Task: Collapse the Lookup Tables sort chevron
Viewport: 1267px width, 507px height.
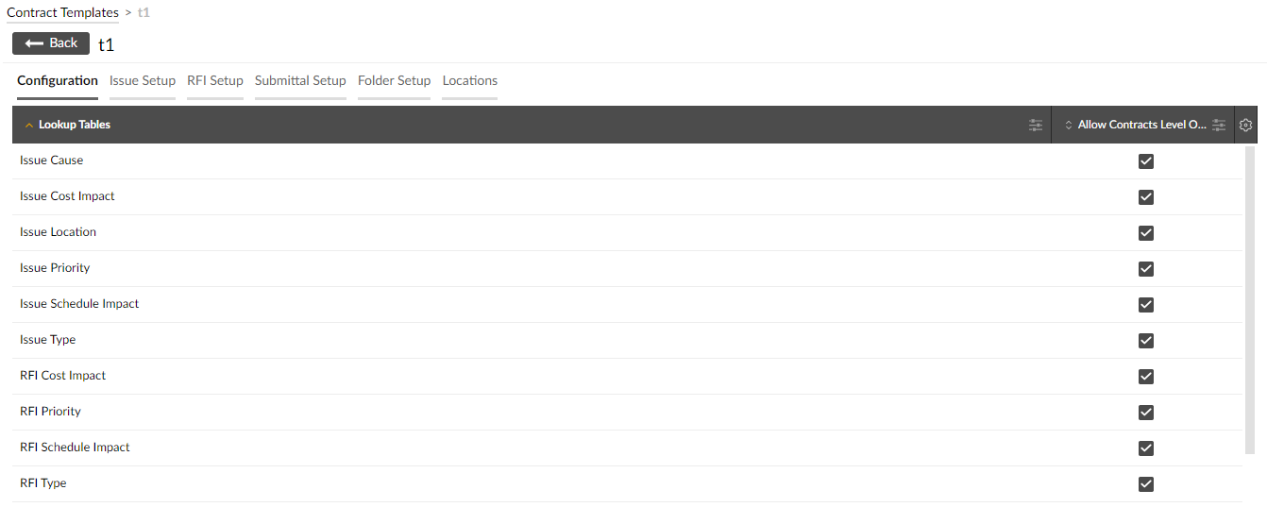Action: (x=29, y=125)
